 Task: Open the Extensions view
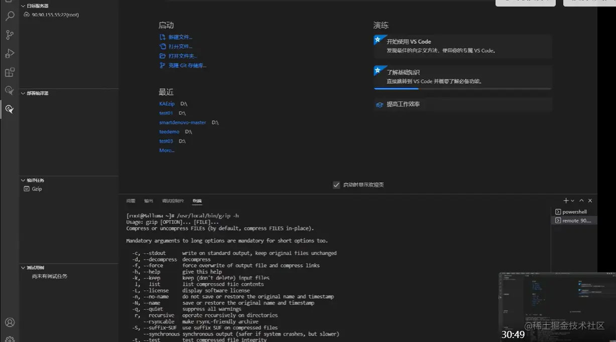(x=10, y=72)
